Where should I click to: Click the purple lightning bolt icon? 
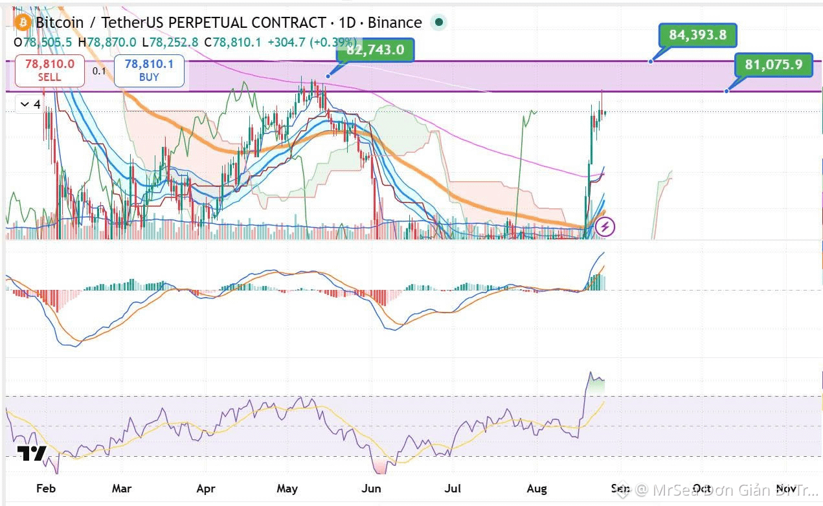(x=605, y=226)
